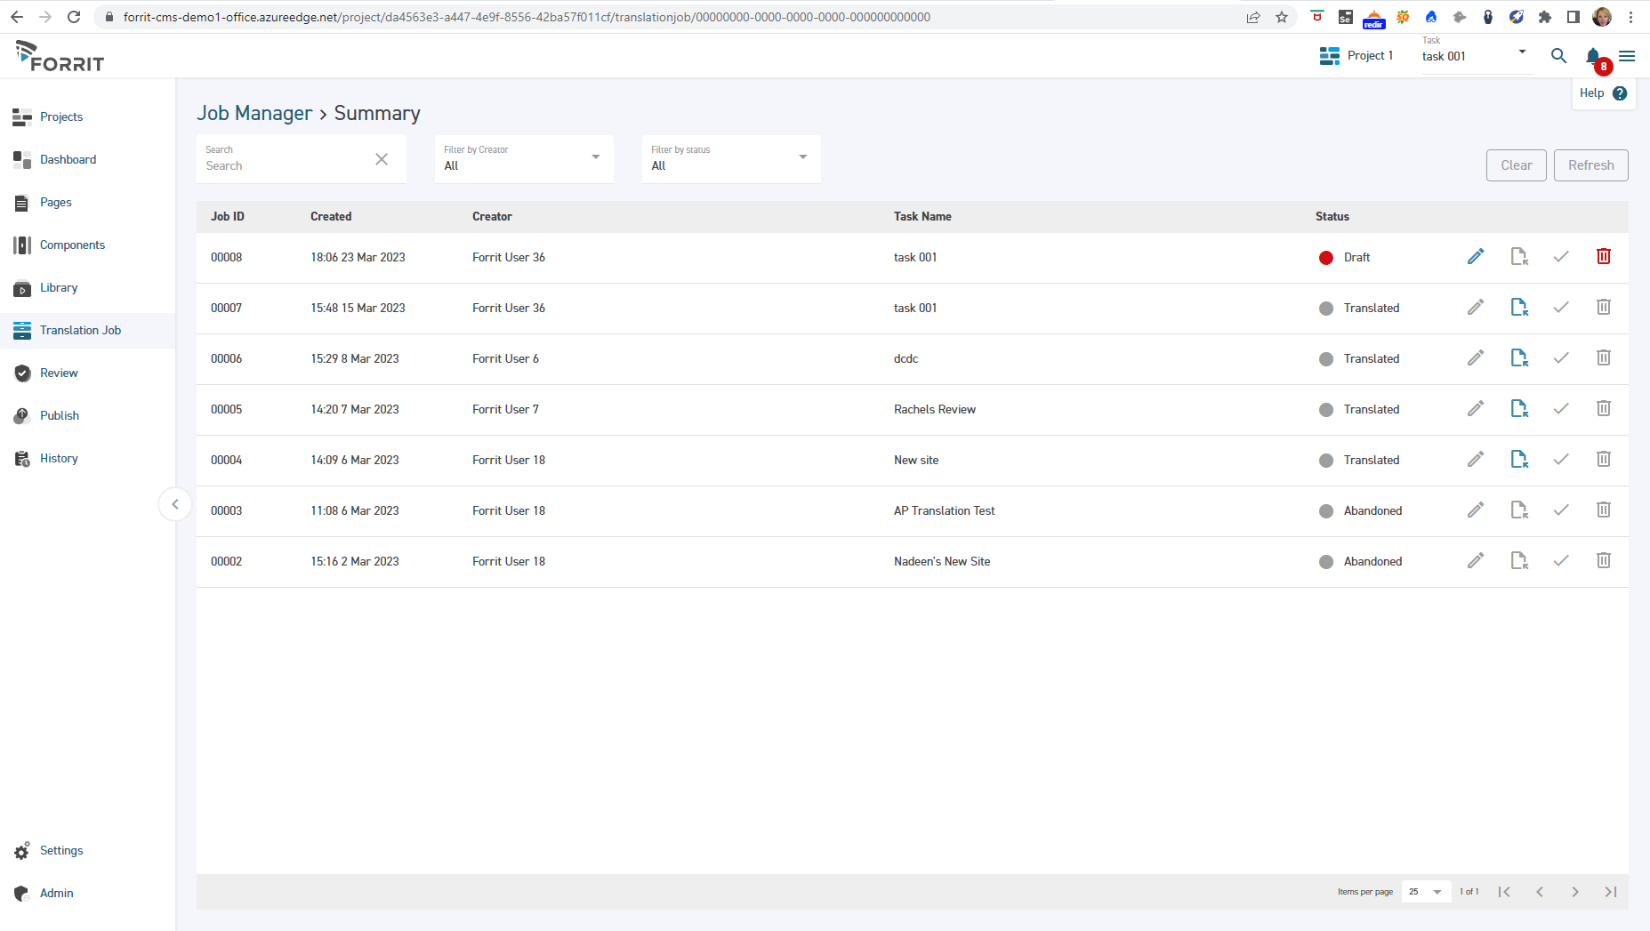The height and width of the screenshot is (931, 1650).
Task: Click the Project 1 icon in the header
Action: pyautogui.click(x=1330, y=56)
